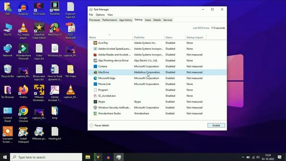Image resolution: width=286 pixels, height=161 pixels.
Task: Click the volume tray icon
Action: [x=258, y=157]
